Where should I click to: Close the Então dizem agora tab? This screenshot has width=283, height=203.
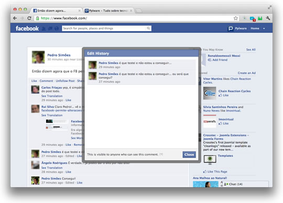[79, 11]
